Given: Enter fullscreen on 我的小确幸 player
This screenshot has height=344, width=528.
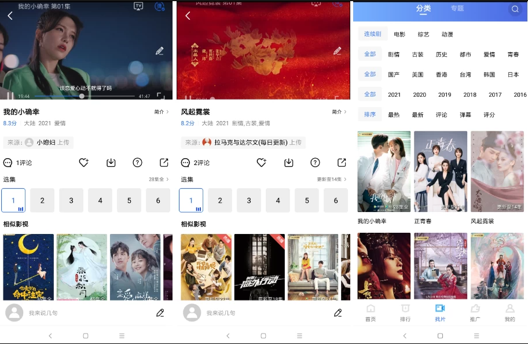Looking at the screenshot, I should click(x=161, y=96).
